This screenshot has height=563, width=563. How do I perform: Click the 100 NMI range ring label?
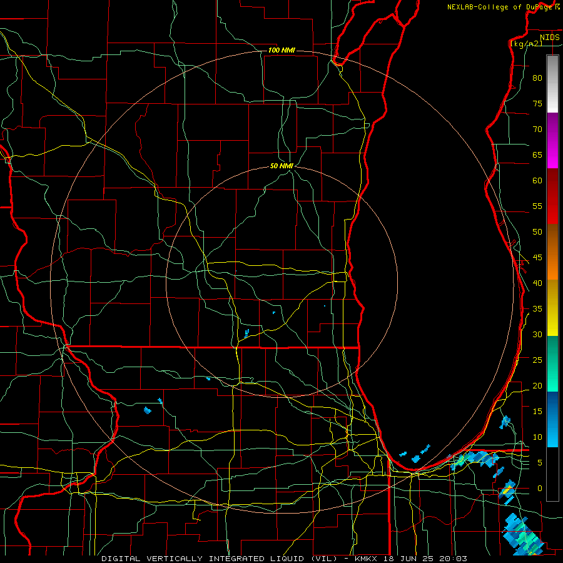(x=281, y=50)
